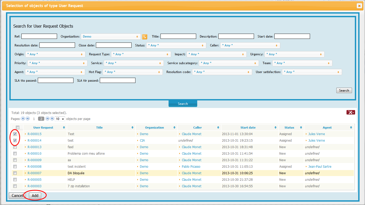The width and height of the screenshot is (365, 205).
Task: Uncheck the checkbox for R-000015
Action: pos(15,134)
